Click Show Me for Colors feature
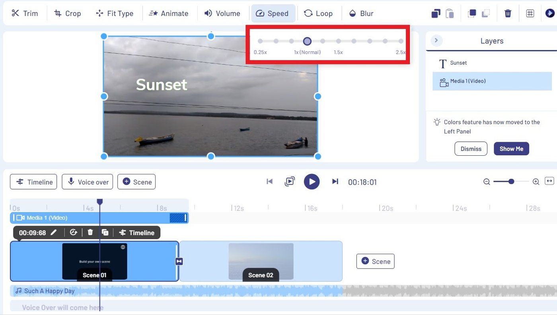The height and width of the screenshot is (315, 557). pyautogui.click(x=511, y=149)
